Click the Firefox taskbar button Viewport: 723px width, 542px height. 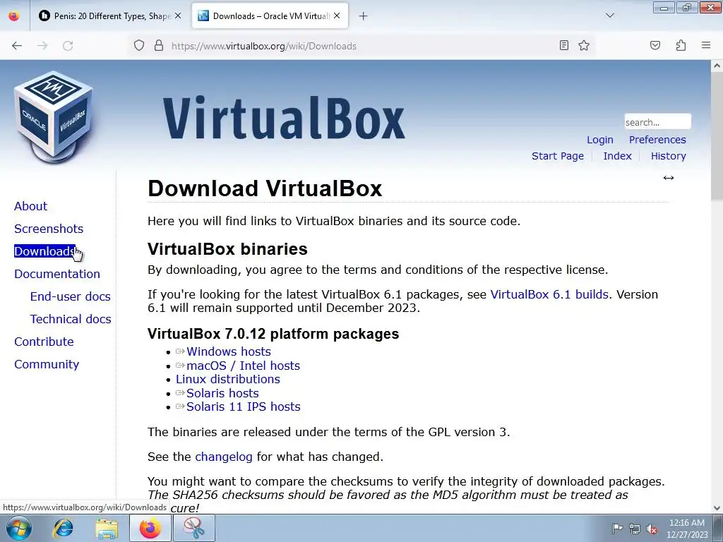pyautogui.click(x=150, y=528)
